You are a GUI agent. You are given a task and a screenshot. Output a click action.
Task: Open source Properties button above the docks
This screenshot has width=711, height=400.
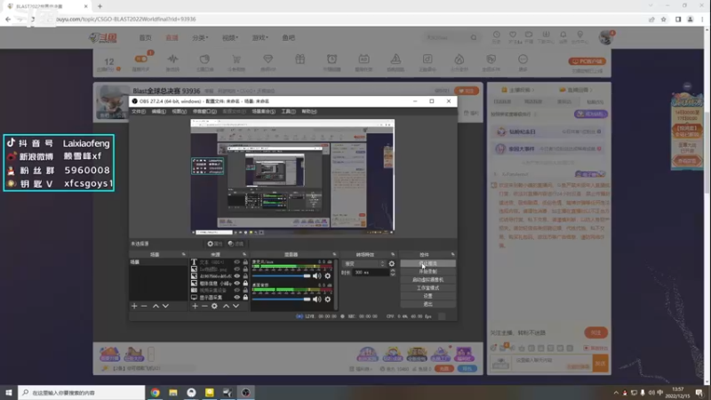click(215, 244)
